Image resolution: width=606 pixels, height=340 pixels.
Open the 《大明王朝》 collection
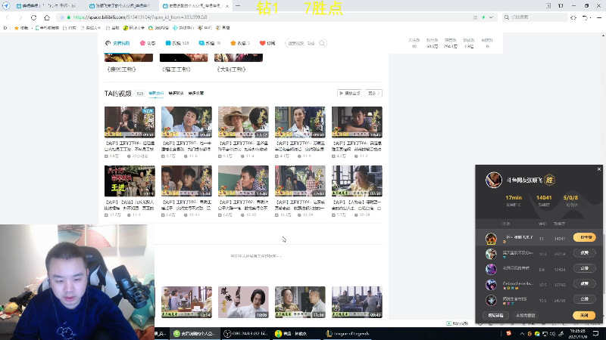tap(231, 70)
